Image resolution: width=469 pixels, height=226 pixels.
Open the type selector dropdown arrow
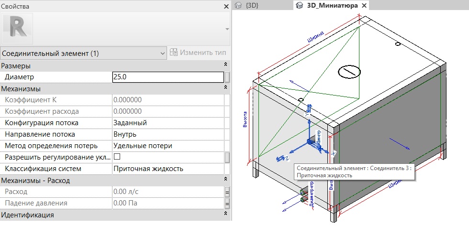[x=226, y=29]
